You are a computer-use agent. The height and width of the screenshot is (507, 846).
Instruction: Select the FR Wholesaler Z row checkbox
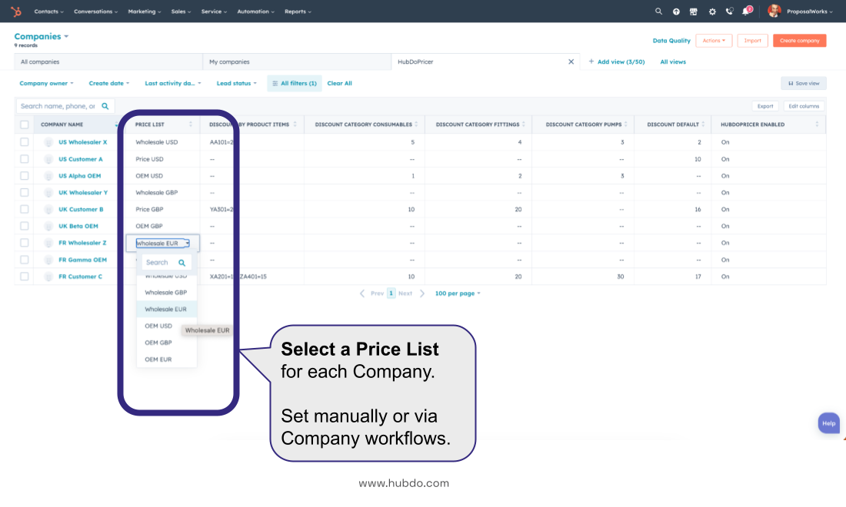coord(25,243)
